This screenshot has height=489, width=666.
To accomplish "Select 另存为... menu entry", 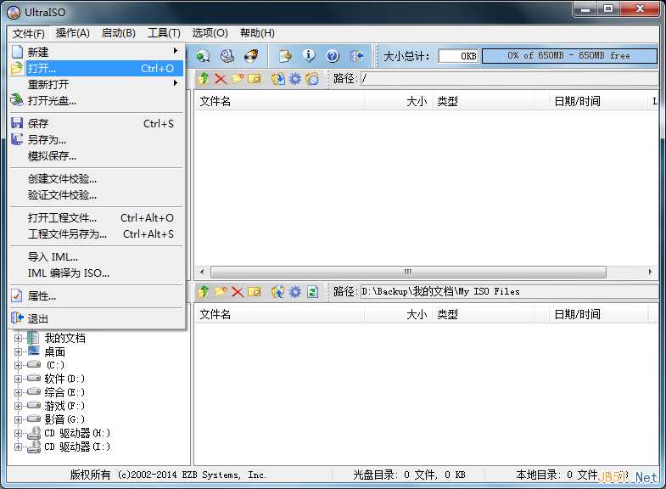I will click(97, 140).
